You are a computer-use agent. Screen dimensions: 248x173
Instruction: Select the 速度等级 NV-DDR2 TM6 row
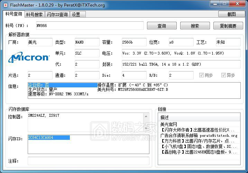pos(58,94)
